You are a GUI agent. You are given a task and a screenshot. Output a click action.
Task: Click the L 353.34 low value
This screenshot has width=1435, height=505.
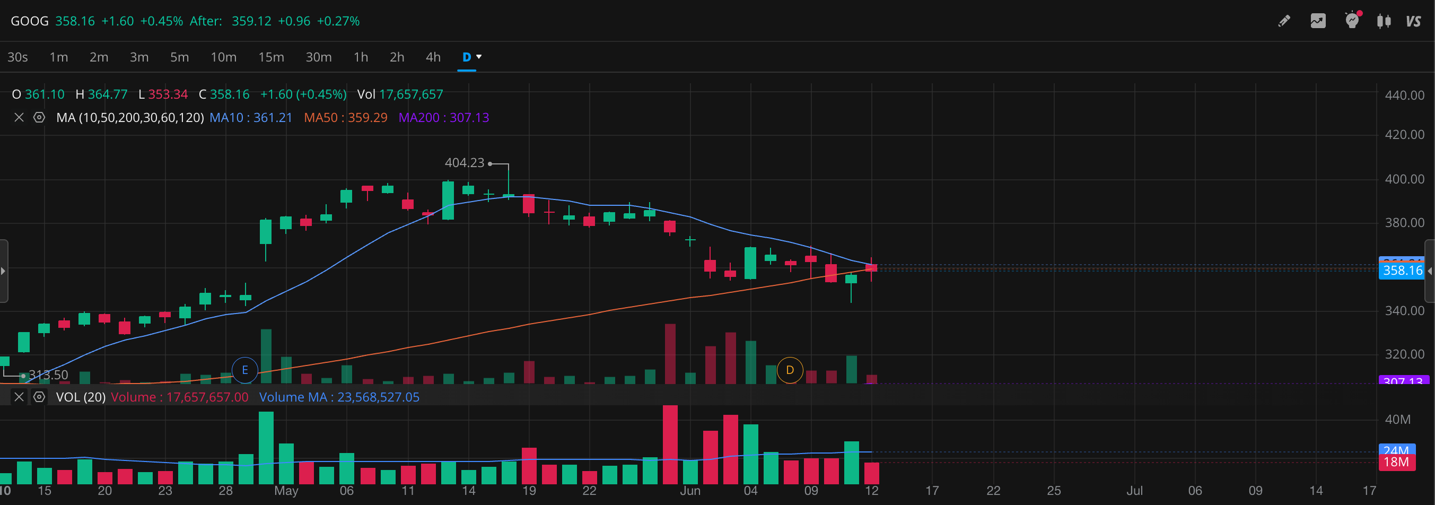163,95
